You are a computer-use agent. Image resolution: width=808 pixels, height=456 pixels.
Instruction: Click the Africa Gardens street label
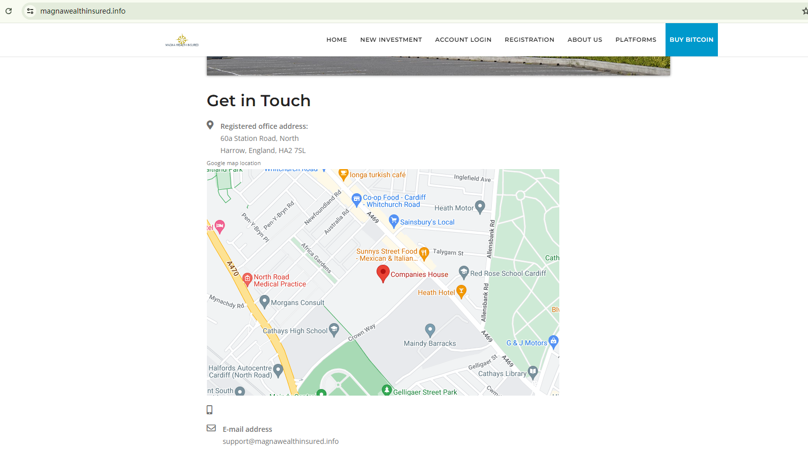pyautogui.click(x=316, y=258)
